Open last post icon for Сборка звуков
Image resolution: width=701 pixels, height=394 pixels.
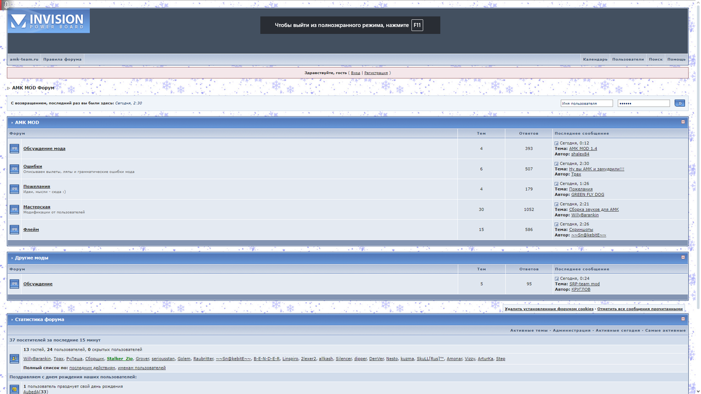556,204
